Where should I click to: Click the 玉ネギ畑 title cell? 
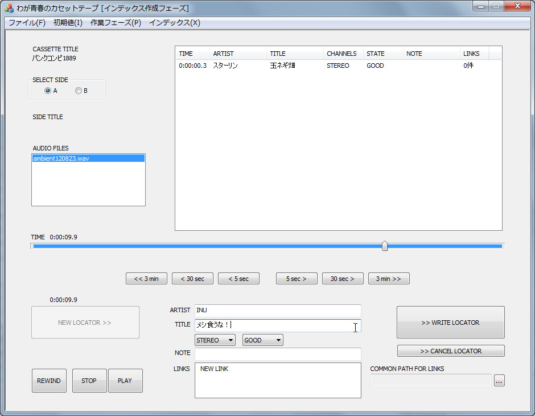click(282, 66)
